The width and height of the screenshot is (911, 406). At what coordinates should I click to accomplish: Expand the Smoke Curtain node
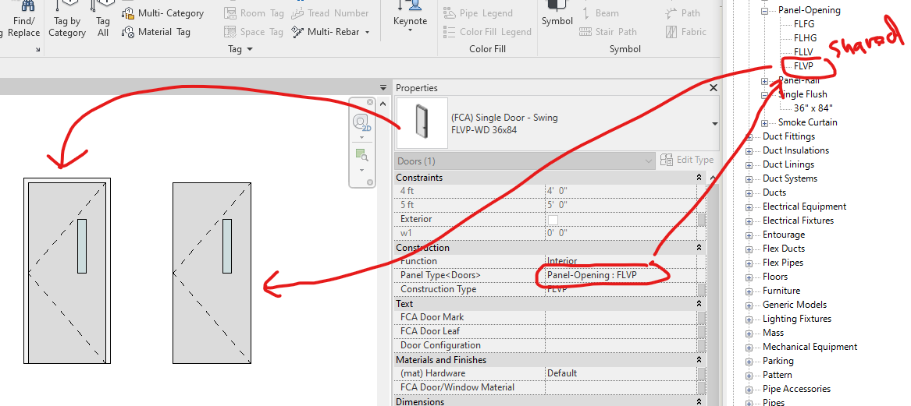[x=765, y=123]
